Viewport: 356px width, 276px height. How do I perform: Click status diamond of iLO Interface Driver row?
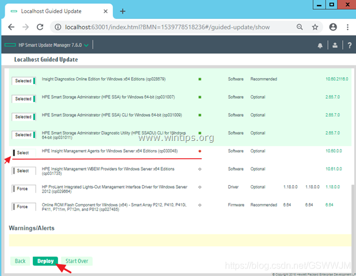[200, 187]
